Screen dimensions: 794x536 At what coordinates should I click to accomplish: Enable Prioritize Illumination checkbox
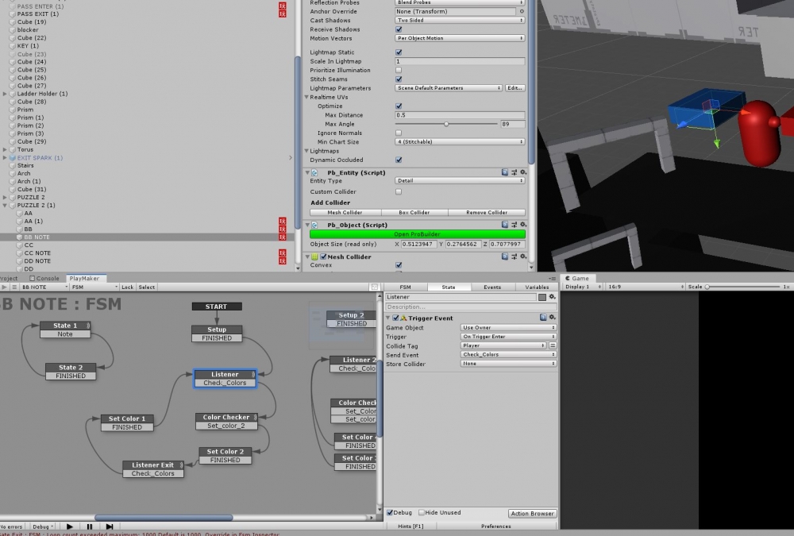pos(399,70)
